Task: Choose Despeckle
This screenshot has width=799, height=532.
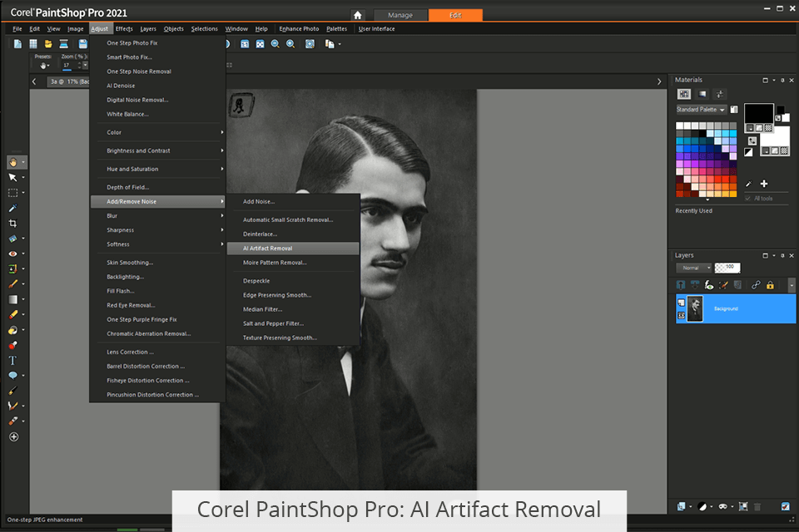Action: (x=293, y=281)
